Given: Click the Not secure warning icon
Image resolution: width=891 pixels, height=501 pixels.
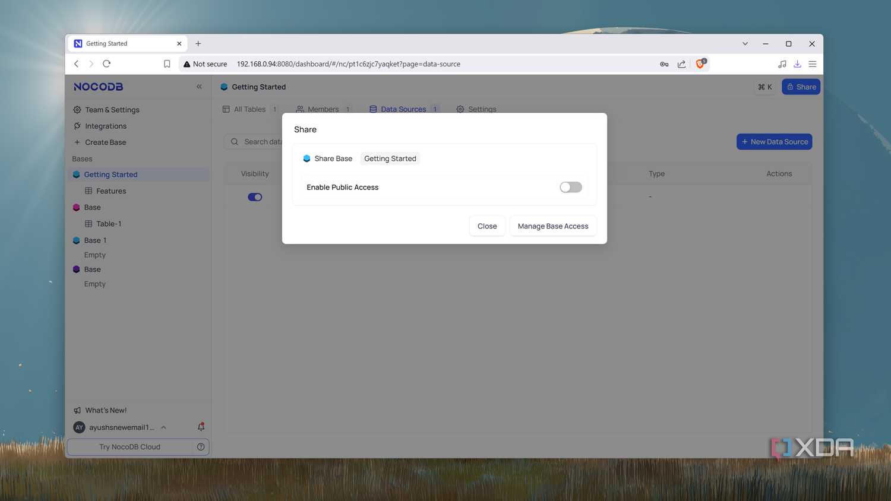Looking at the screenshot, I should pyautogui.click(x=187, y=64).
